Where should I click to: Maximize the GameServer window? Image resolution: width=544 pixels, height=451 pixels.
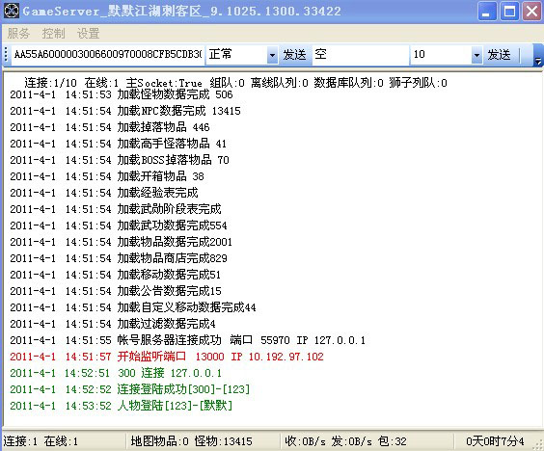click(x=509, y=12)
